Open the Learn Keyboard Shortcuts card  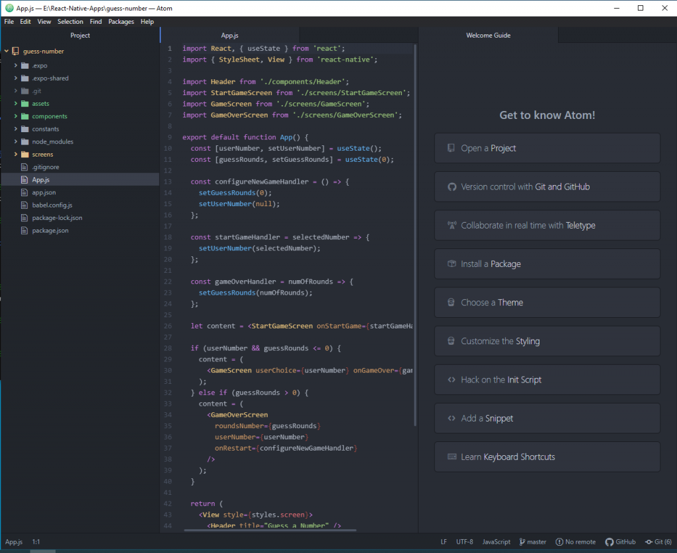[x=547, y=457]
